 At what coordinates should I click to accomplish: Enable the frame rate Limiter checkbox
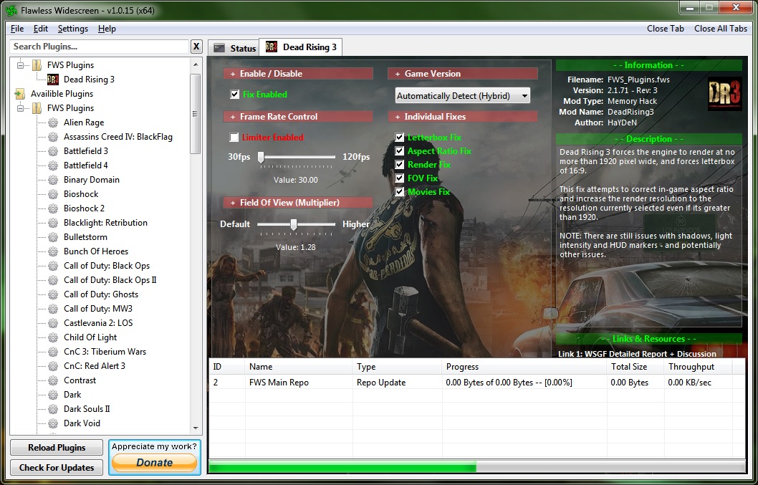tap(234, 138)
